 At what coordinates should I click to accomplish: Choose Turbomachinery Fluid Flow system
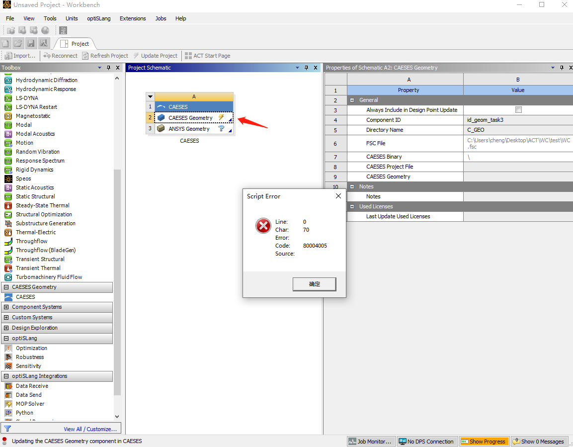point(49,277)
